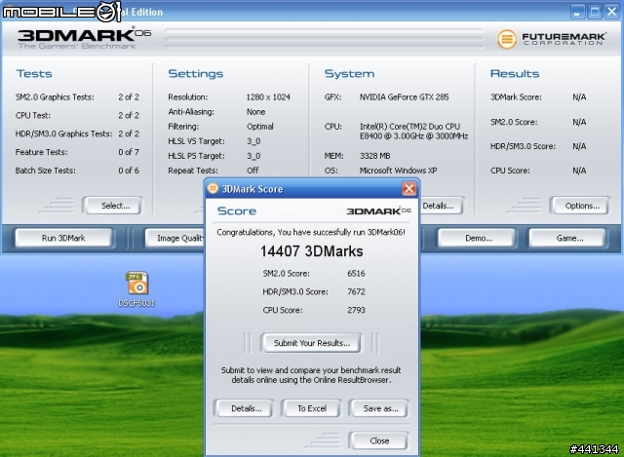This screenshot has width=624, height=457.
Task: Click the 3DMark Score dialog title icon
Action: (213, 188)
